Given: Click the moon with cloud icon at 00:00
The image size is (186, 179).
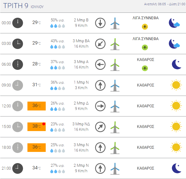Looking at the screenshot, I should coord(174,23).
